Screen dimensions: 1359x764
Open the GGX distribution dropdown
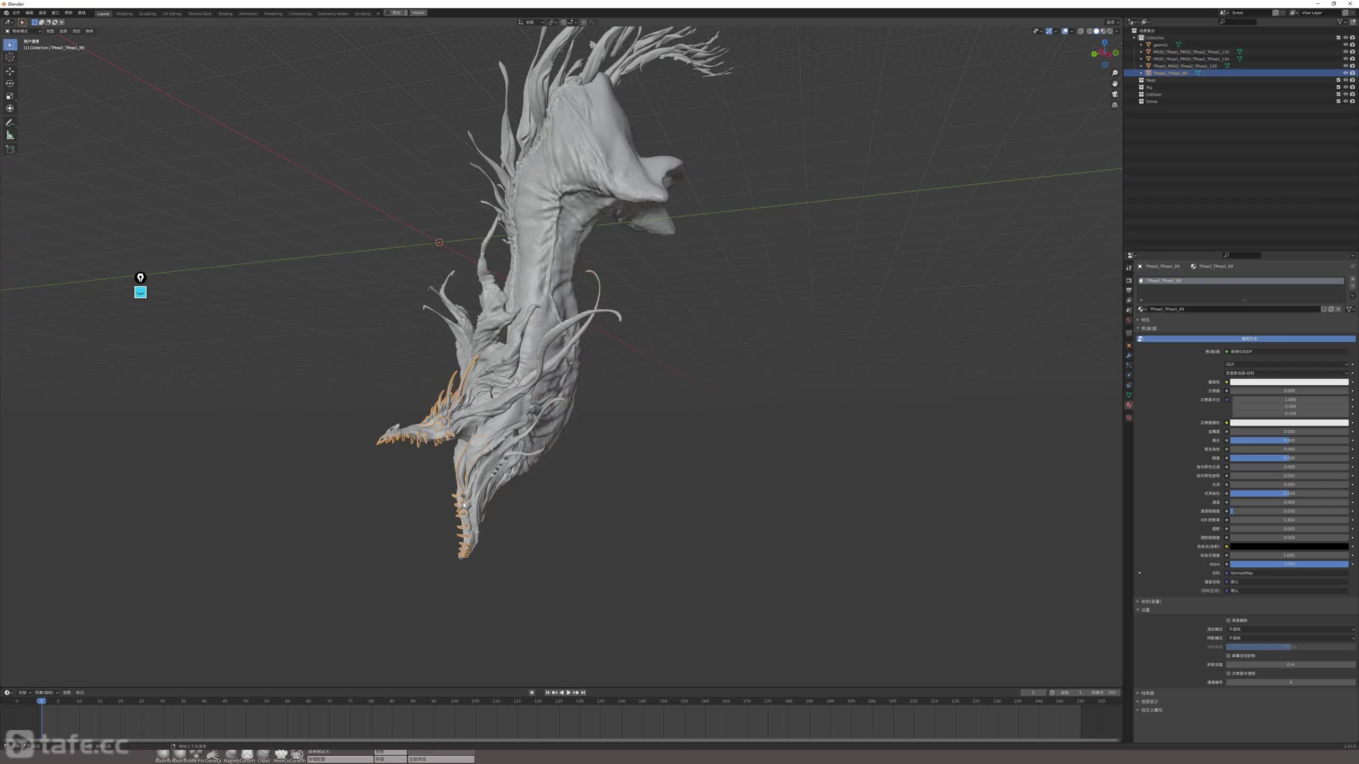click(1286, 364)
